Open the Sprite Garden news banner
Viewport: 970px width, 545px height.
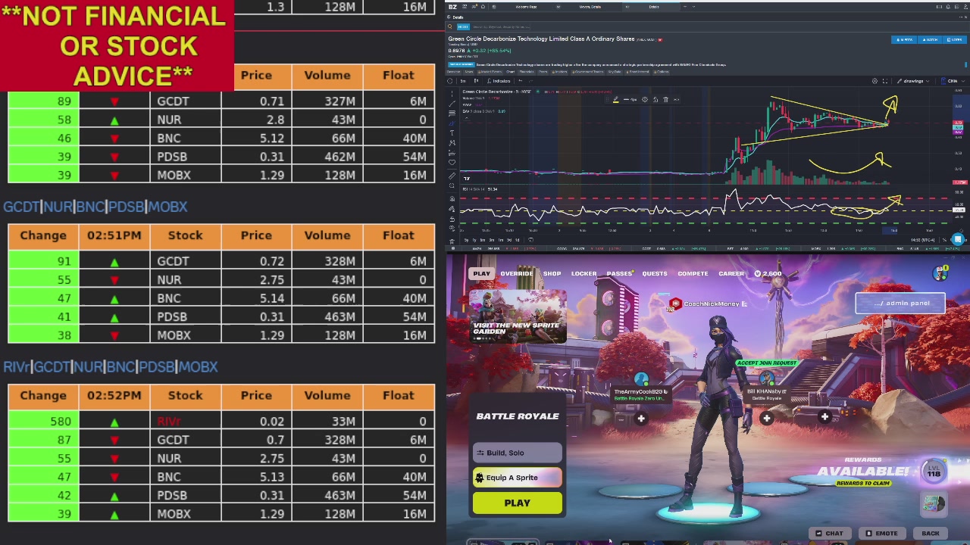[518, 315]
